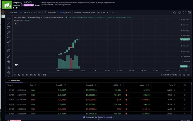Switch to 1m timeframe
Image resolution: width=193 pixels, height=121 pixels.
coord(11,12)
